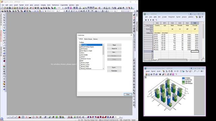The height and width of the screenshot is (121, 216).
Task: Click the clock-shaped icon in the graph window's lower toolbar
Action: point(149,74)
